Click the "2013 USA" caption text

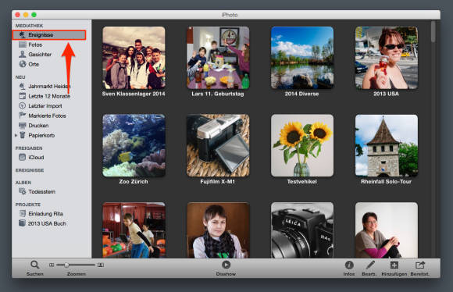(x=386, y=94)
